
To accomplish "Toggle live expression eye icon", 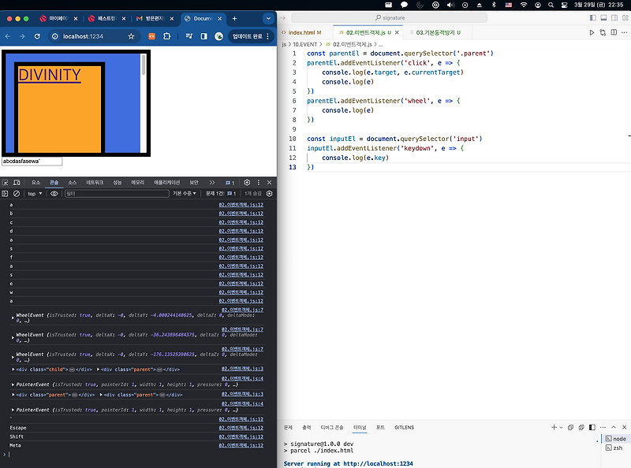I will coord(54,193).
